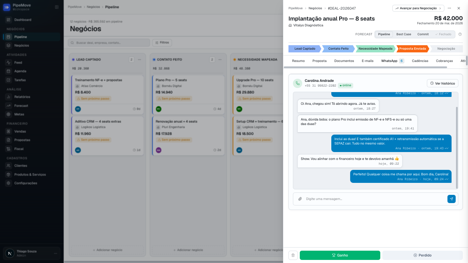Open the Documentos tab

coord(344,61)
